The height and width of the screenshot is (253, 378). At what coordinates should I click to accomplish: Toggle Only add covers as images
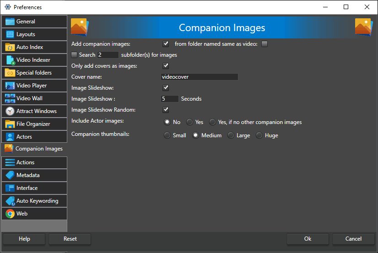point(166,66)
